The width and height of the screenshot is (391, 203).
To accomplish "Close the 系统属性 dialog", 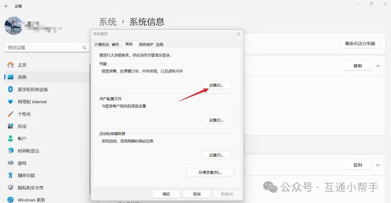I will (238, 34).
